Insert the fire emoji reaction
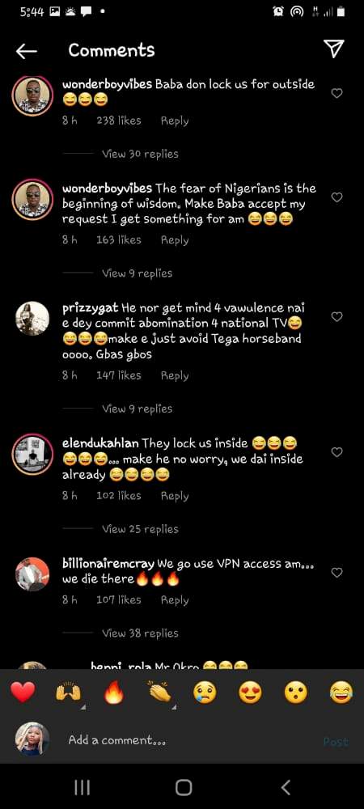Image resolution: width=364 pixels, height=809 pixels. click(114, 693)
